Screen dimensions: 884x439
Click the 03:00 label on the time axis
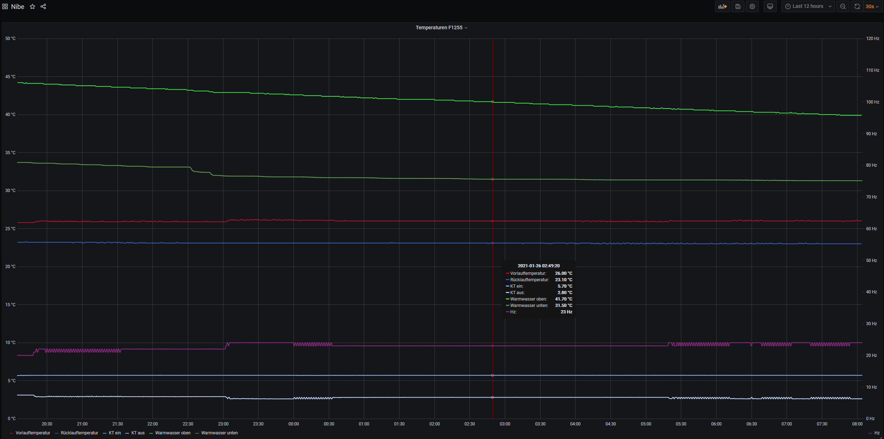(x=505, y=424)
